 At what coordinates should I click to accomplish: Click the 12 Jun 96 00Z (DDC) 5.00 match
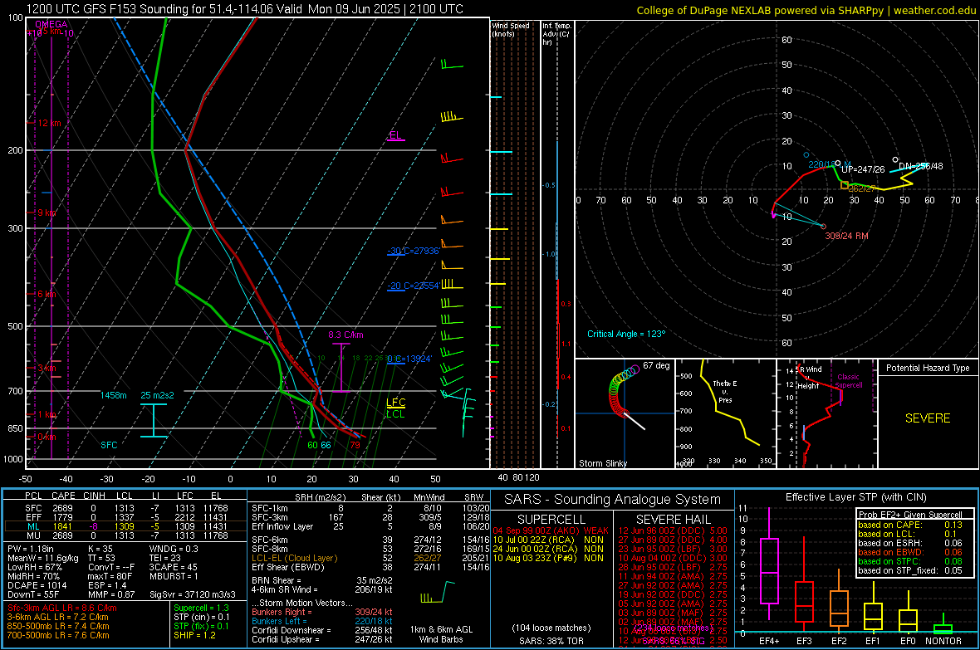pyautogui.click(x=673, y=530)
